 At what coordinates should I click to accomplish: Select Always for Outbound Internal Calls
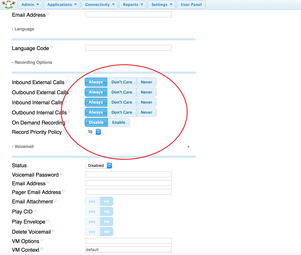click(x=96, y=112)
